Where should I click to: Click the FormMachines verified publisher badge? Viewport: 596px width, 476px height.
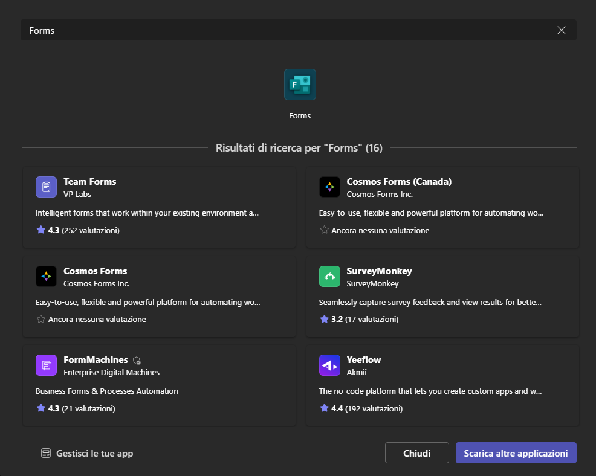pos(137,361)
